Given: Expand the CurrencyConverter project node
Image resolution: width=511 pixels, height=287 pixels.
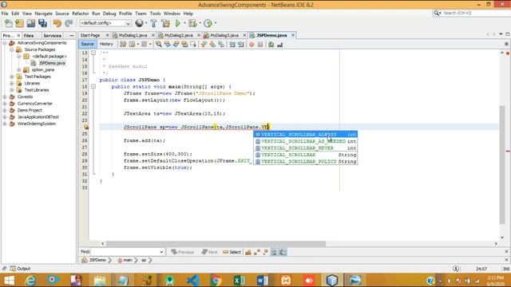Looking at the screenshot, I should point(5,104).
